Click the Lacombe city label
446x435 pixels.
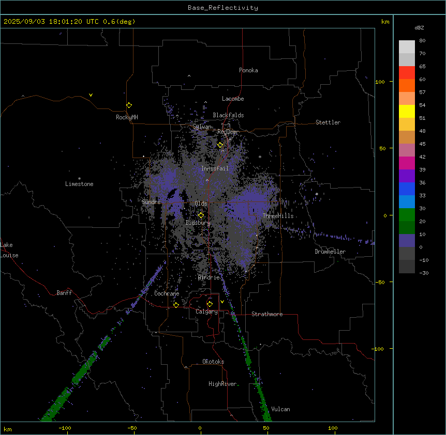click(x=233, y=99)
